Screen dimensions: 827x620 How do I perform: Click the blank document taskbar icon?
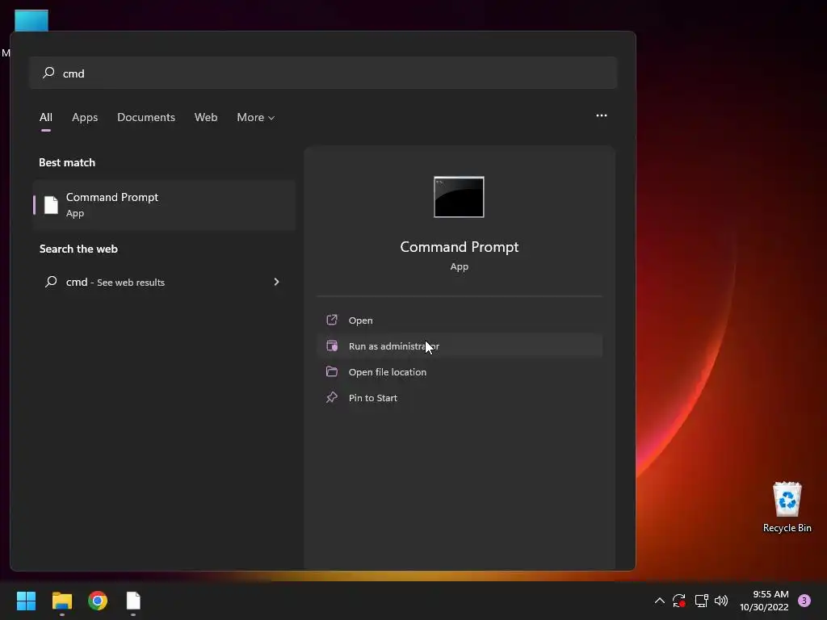[x=133, y=601]
